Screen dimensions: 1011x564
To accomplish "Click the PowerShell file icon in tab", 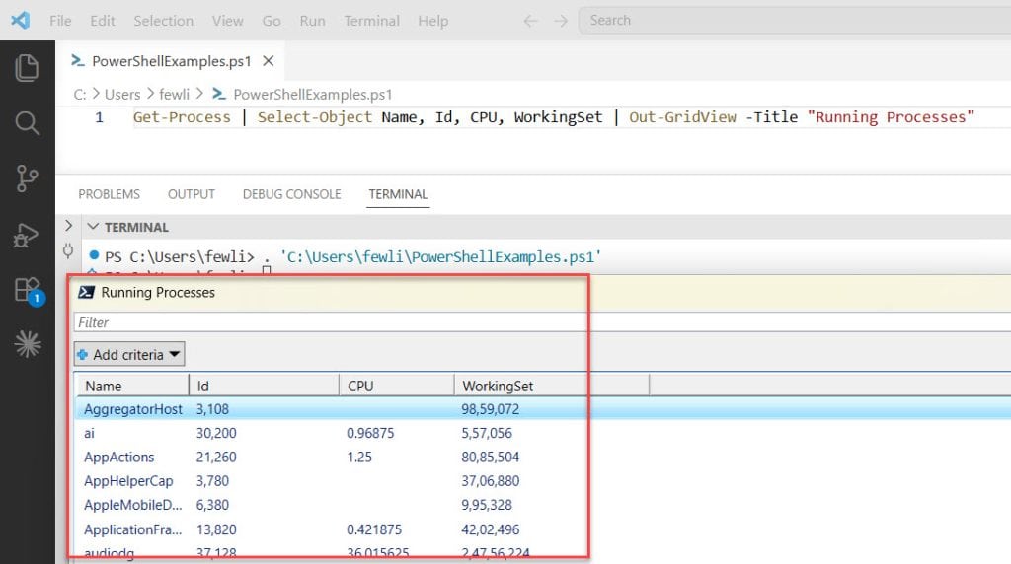I will [x=78, y=60].
